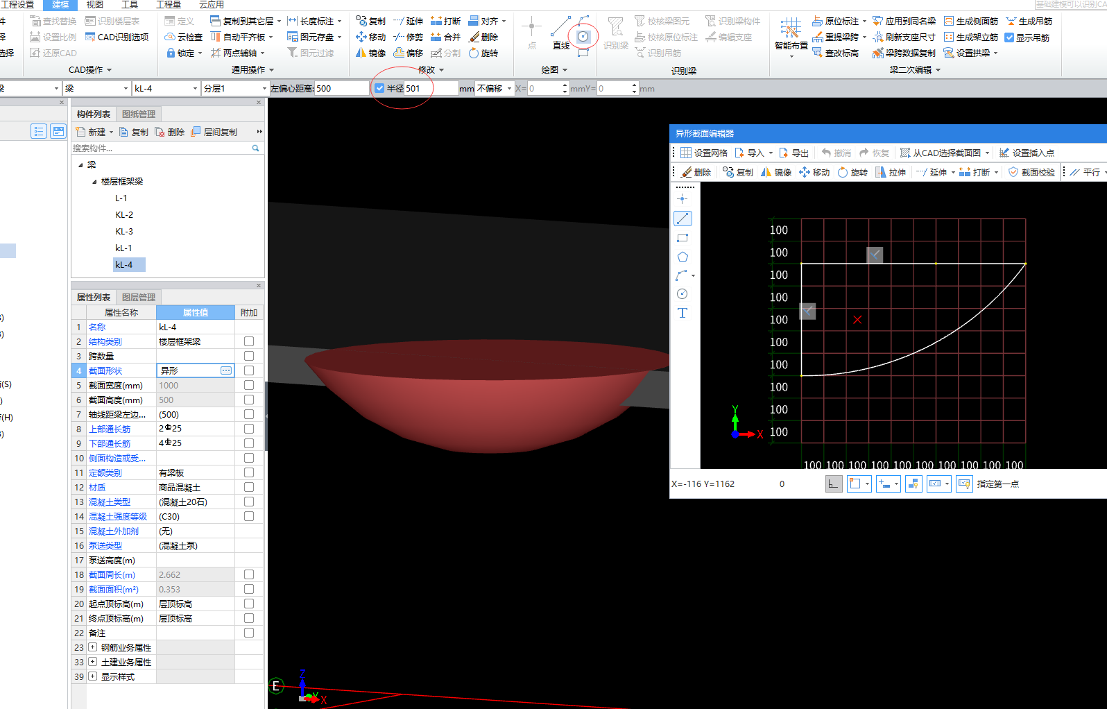Collapse the 楼层框架梁 tree node
Screen dimensions: 1107x709
click(94, 182)
